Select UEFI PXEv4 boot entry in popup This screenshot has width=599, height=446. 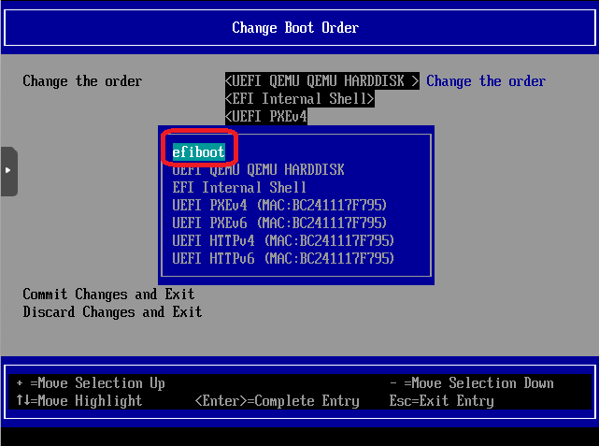pos(279,205)
